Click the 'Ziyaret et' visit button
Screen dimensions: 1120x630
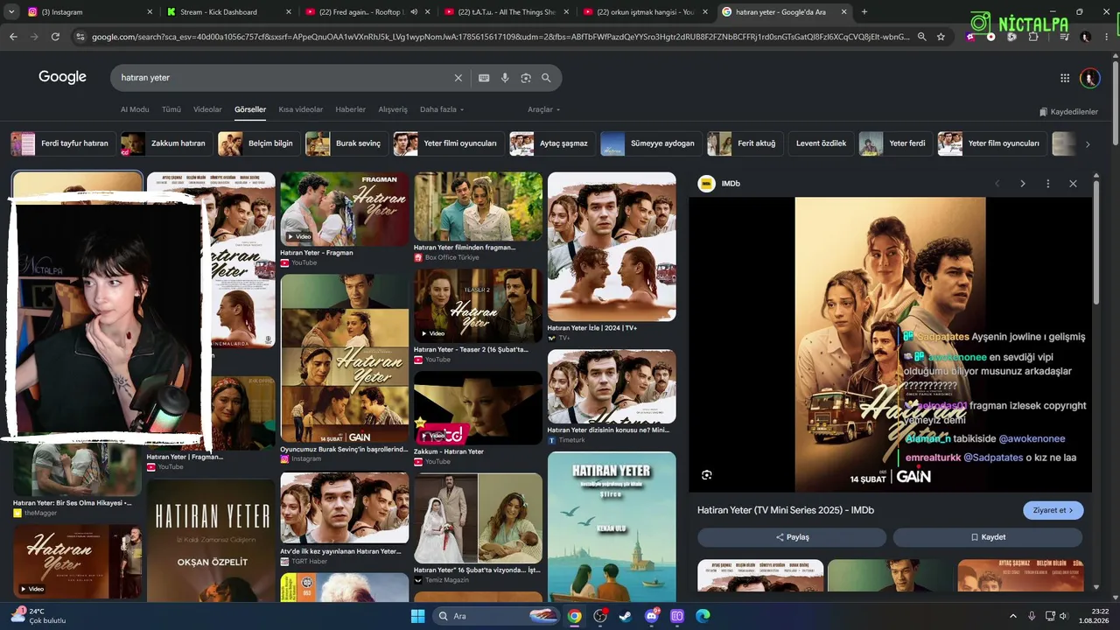1053,510
